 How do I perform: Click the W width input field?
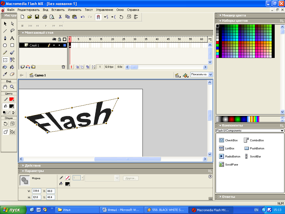[36, 191]
